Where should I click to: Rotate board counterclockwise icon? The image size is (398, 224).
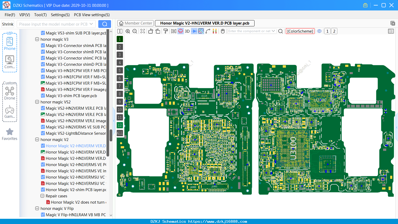coord(151,31)
